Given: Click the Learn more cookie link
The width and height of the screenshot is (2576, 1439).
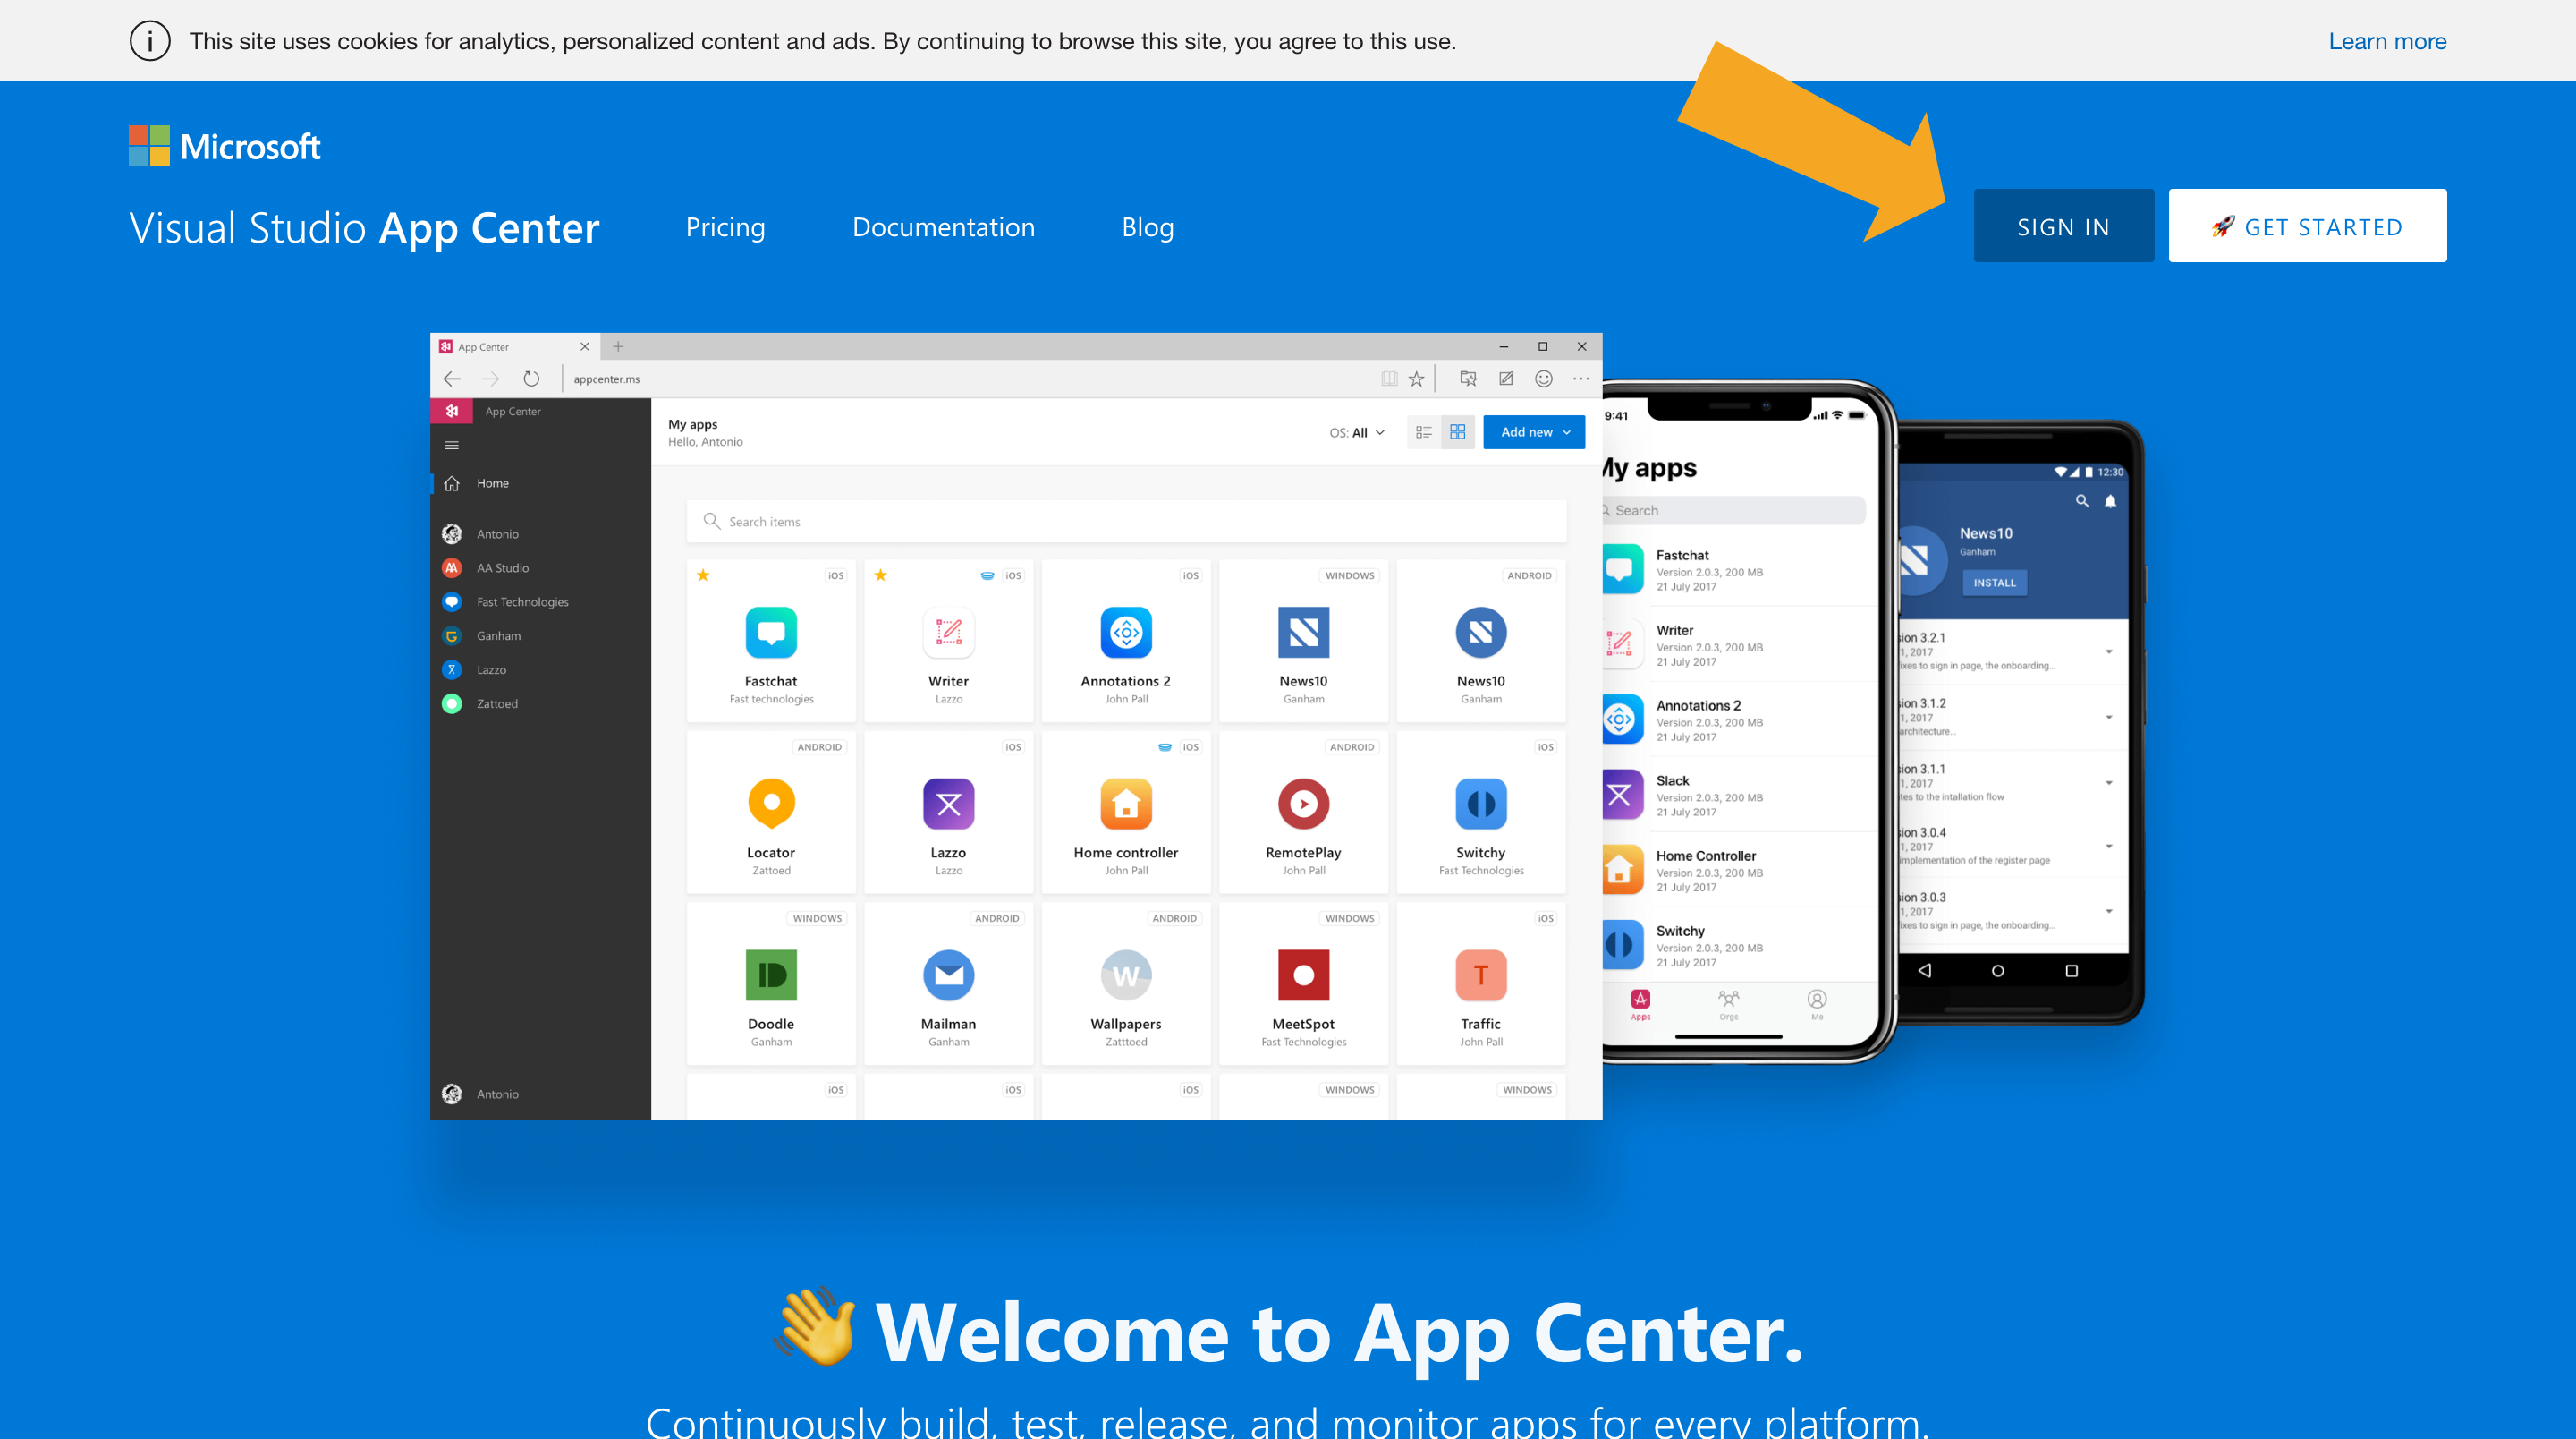Looking at the screenshot, I should coord(2388,39).
